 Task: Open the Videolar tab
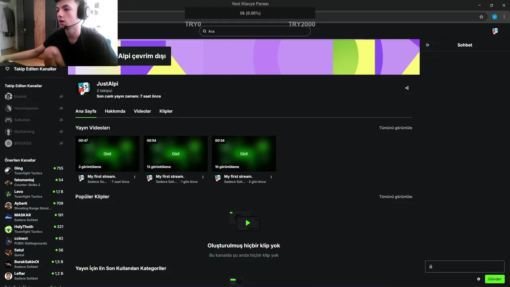[x=142, y=111]
